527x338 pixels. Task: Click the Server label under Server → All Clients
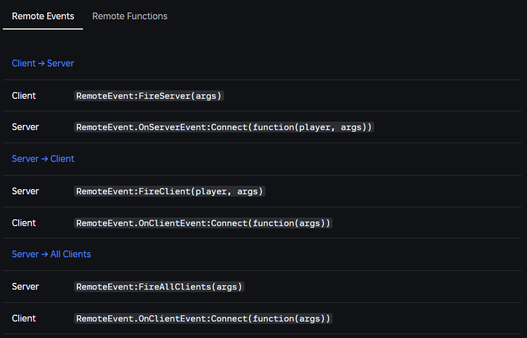coord(25,286)
